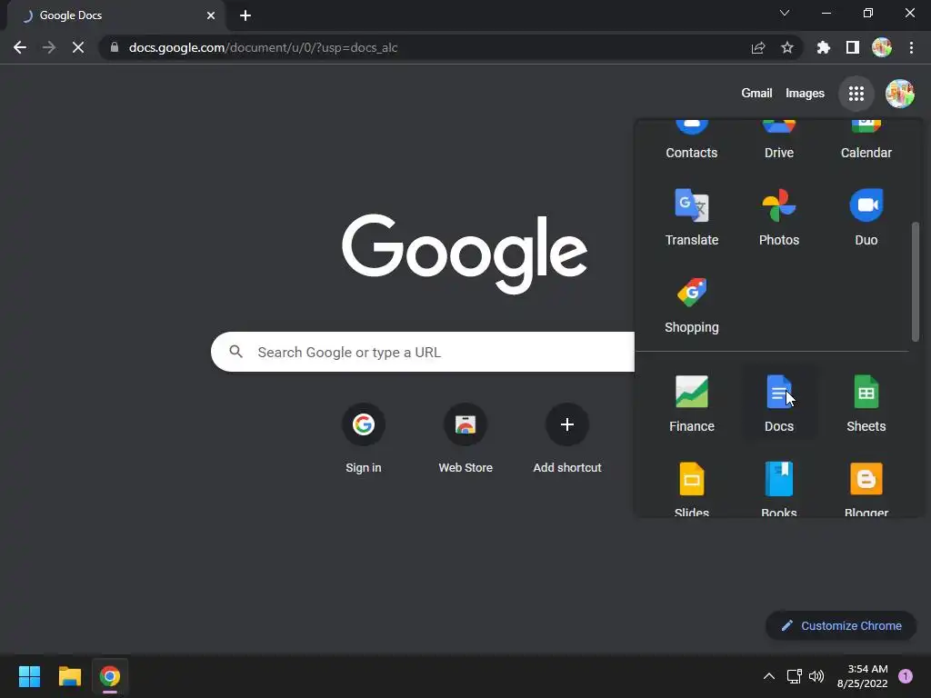Open Google Finance app

pyautogui.click(x=691, y=404)
